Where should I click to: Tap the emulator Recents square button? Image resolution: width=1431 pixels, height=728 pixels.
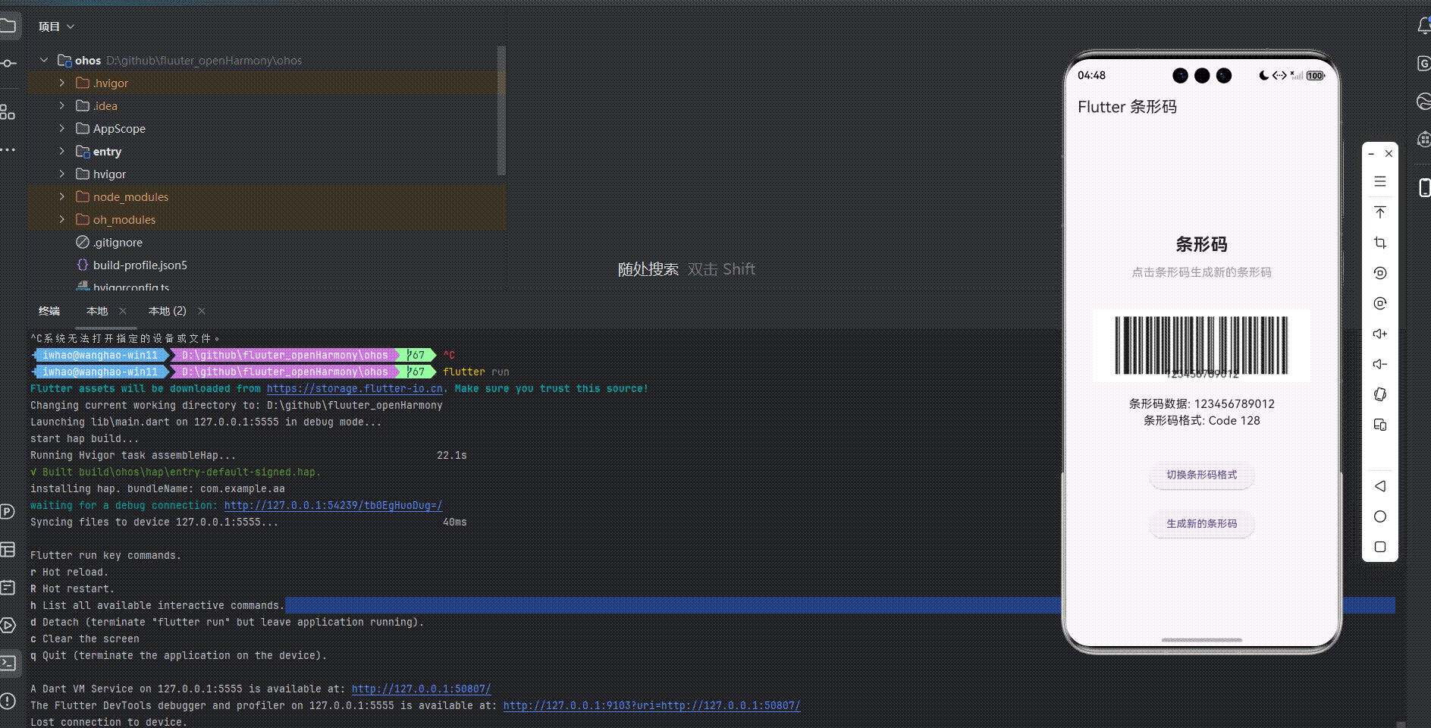[1380, 547]
